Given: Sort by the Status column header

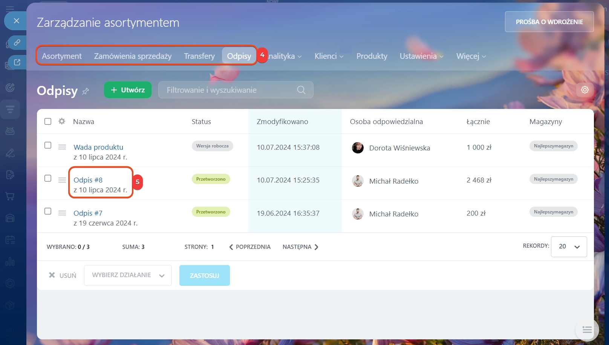Looking at the screenshot, I should click(x=201, y=121).
